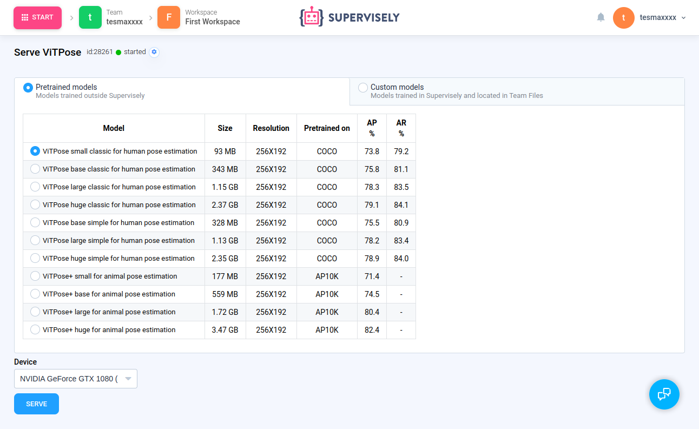Click the started status text
This screenshot has height=429, width=699.
[x=135, y=52]
